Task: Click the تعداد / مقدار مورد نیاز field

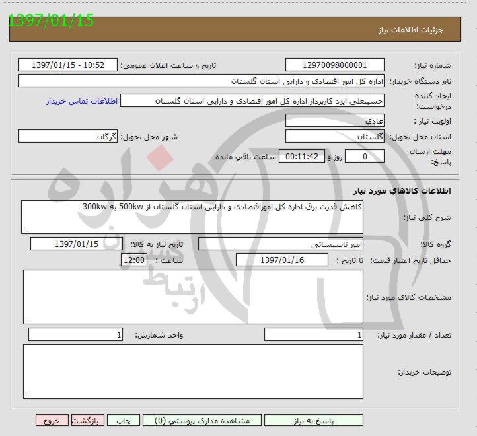Action: pos(314,334)
